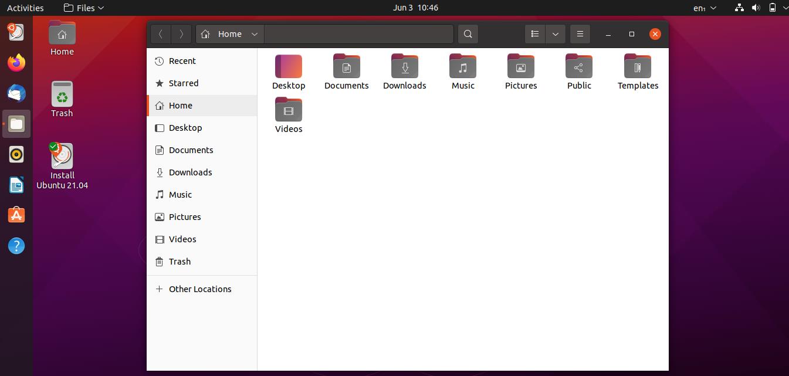Select the Public folder icon
The height and width of the screenshot is (376, 789).
(x=579, y=66)
